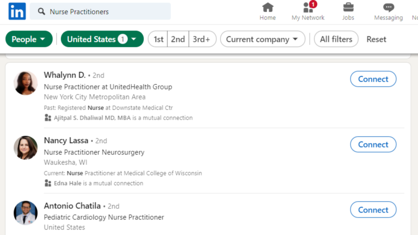This screenshot has height=235, width=418.
Task: Click the mutual connection icon beside Edna Hale
Action: pyautogui.click(x=48, y=183)
